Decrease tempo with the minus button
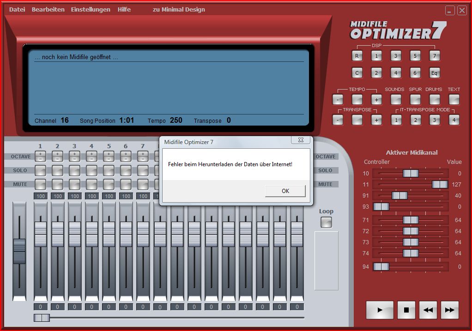 click(x=338, y=100)
